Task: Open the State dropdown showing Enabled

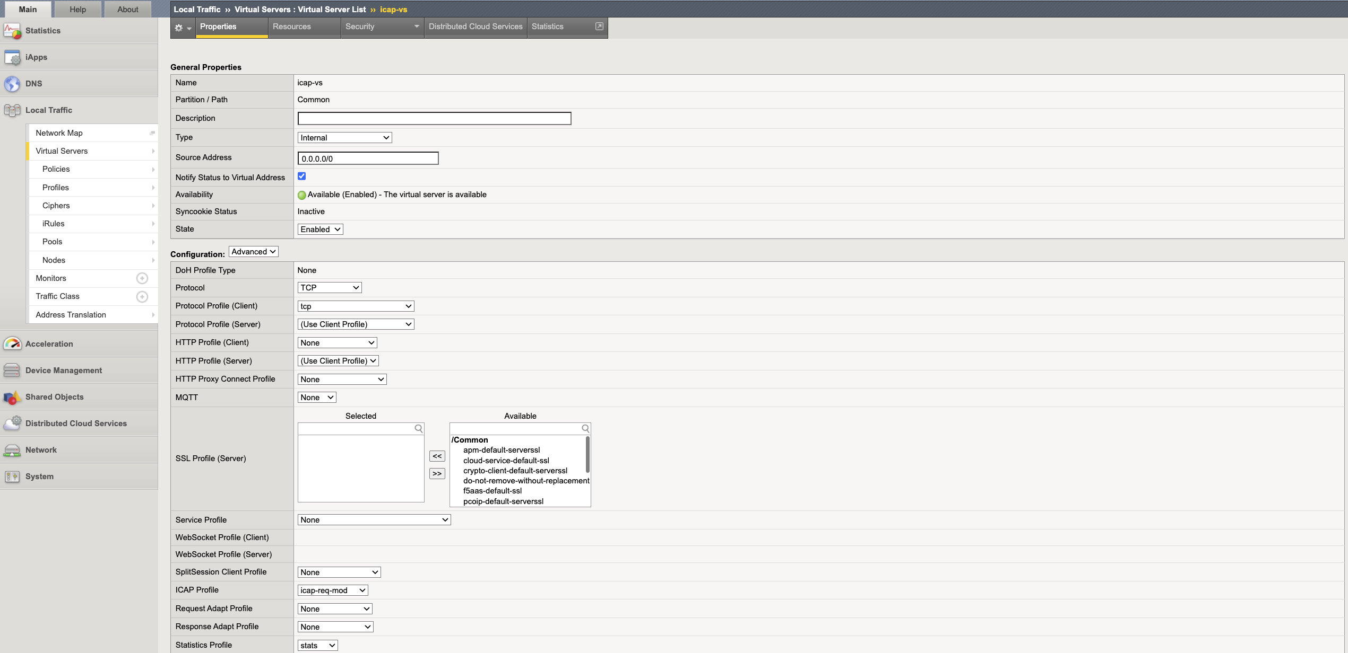Action: coord(320,230)
